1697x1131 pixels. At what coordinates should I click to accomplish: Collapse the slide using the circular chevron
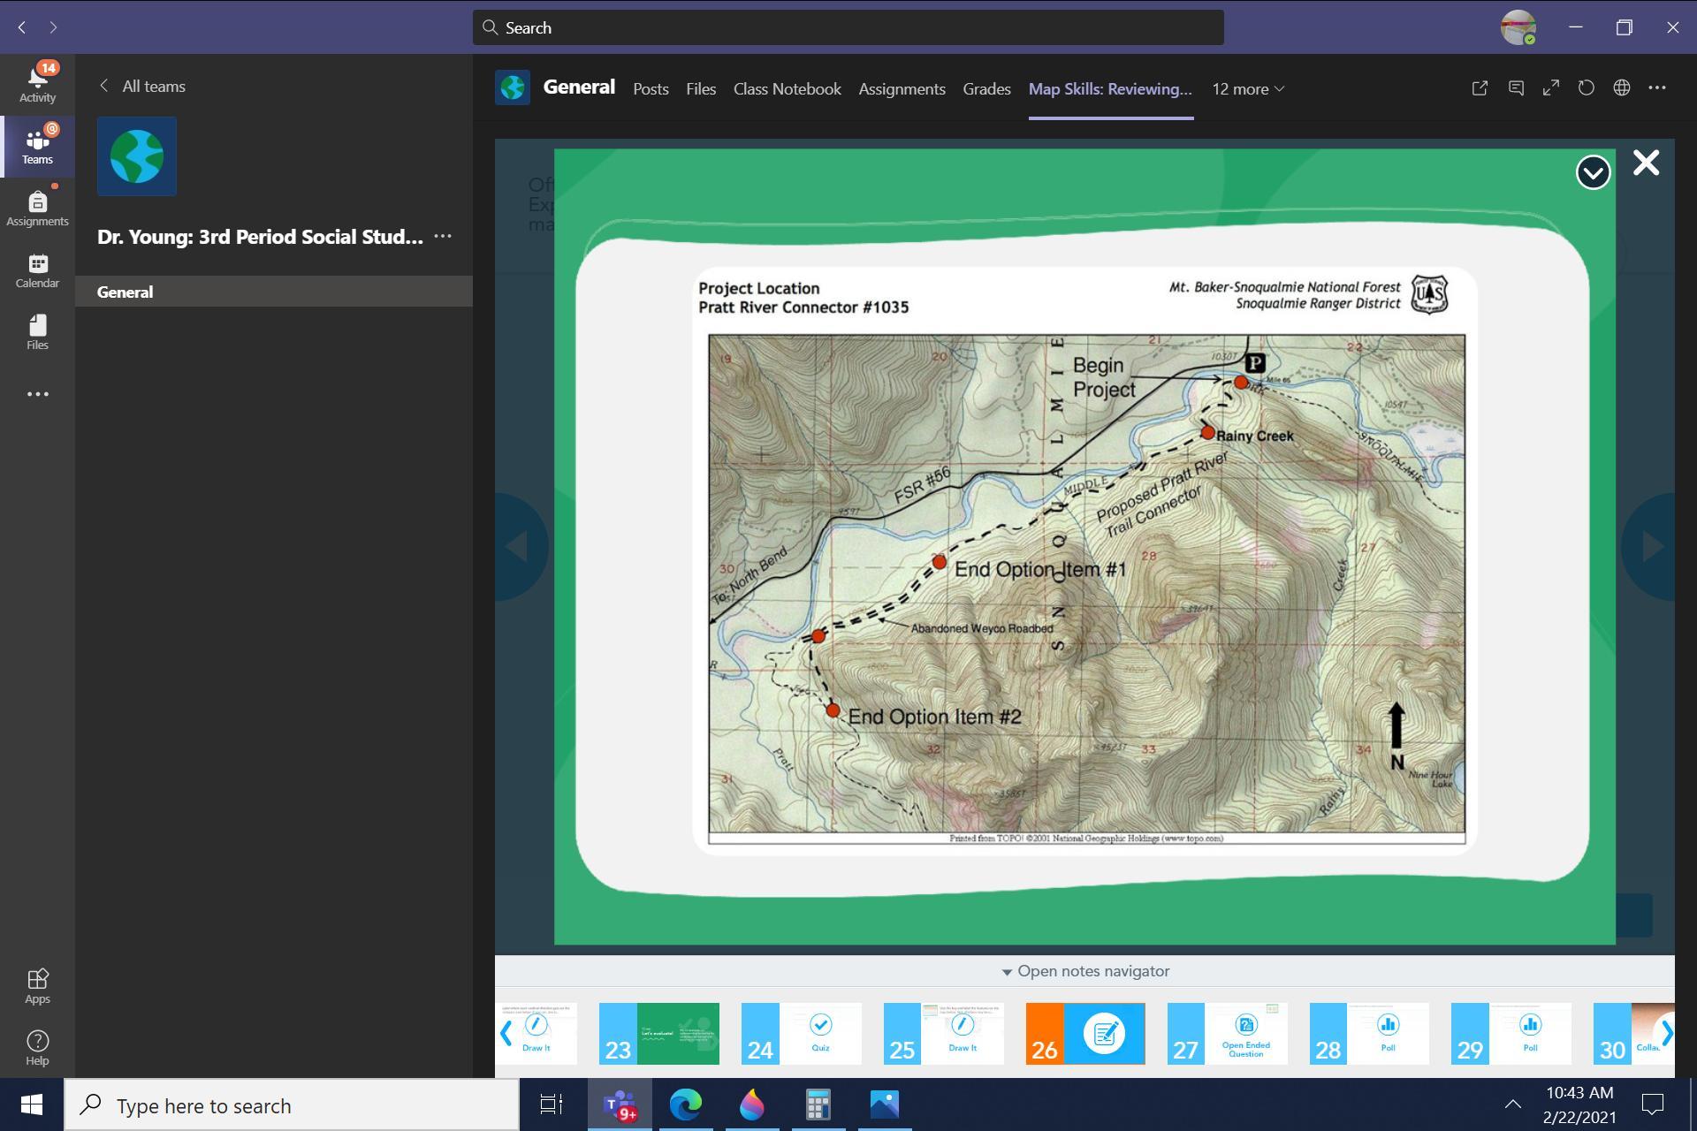coord(1594,173)
